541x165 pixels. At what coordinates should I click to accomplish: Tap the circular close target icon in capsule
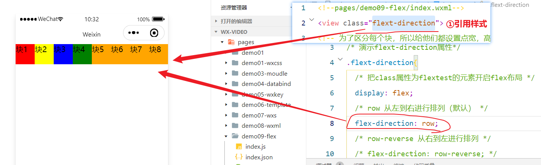coord(154,33)
